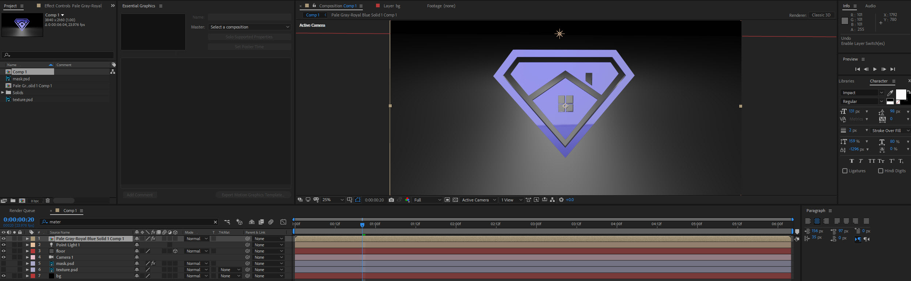Toggle Region of Interest

447,200
